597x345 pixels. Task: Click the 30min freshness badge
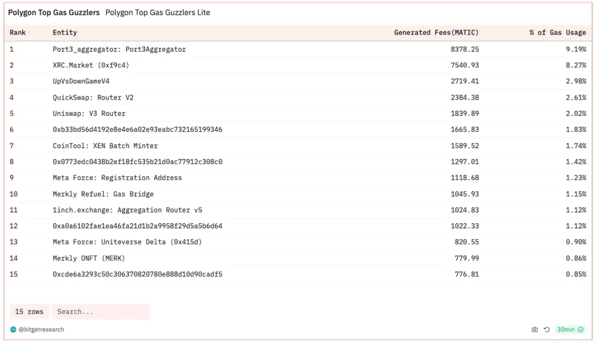(x=566, y=329)
